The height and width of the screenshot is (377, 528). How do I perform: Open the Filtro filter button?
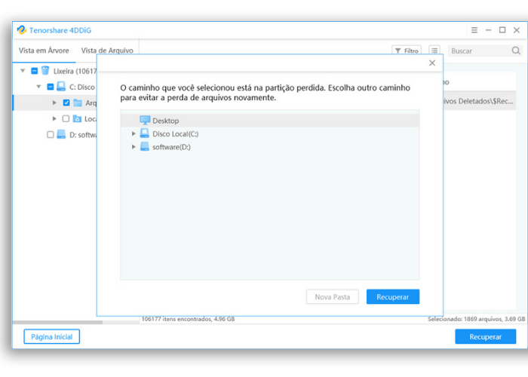tap(407, 51)
